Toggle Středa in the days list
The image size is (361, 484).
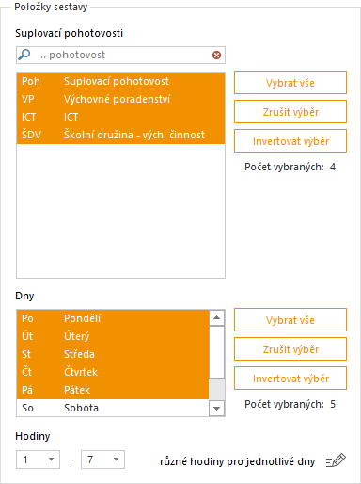[113, 354]
